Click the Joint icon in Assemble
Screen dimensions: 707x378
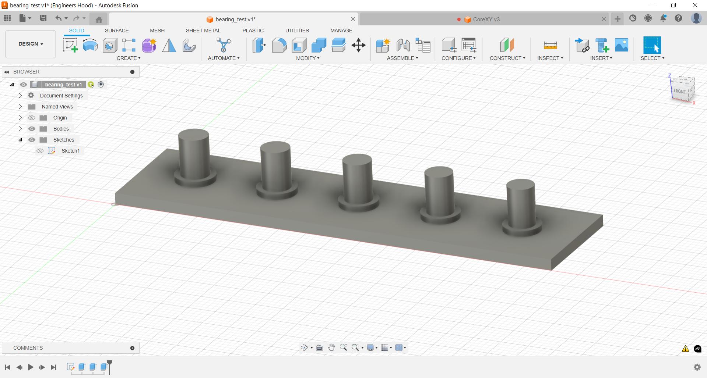403,45
